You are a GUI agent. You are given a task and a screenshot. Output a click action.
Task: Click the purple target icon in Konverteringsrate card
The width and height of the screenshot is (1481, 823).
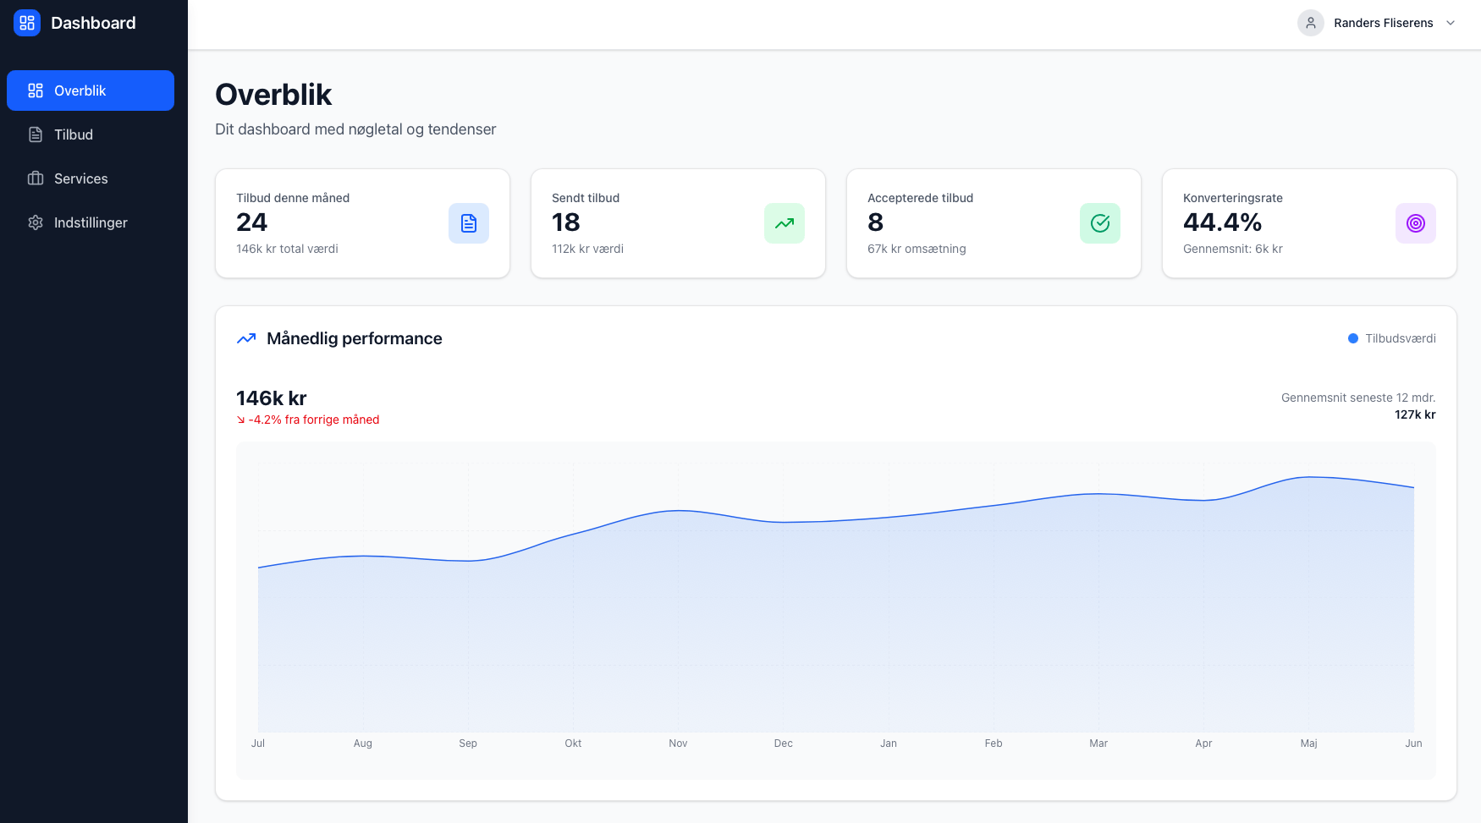(x=1416, y=223)
